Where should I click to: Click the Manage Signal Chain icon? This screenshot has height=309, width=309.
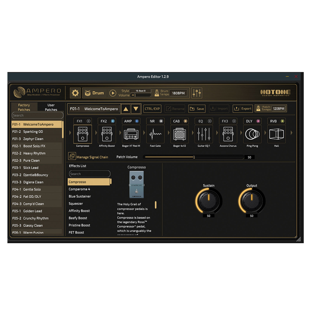pyautogui.click(x=72, y=156)
